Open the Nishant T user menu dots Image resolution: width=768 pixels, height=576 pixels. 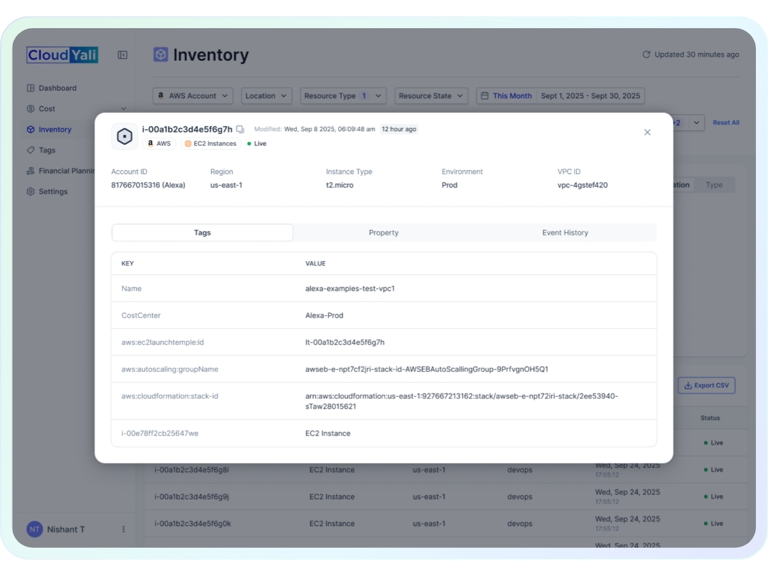[124, 529]
